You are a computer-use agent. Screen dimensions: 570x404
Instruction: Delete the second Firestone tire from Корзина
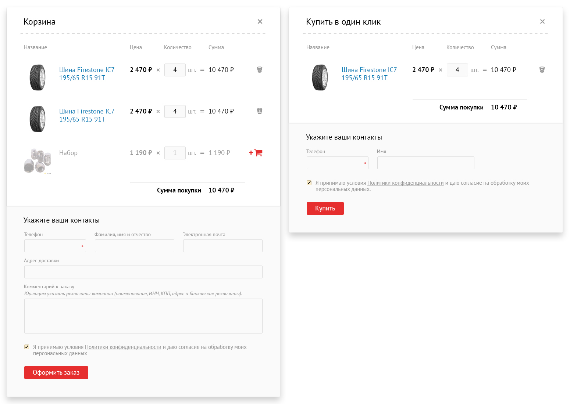(260, 111)
